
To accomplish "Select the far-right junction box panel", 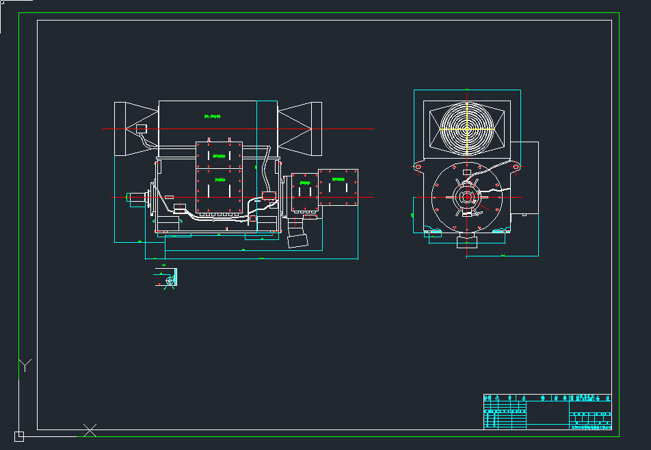I will (x=338, y=187).
